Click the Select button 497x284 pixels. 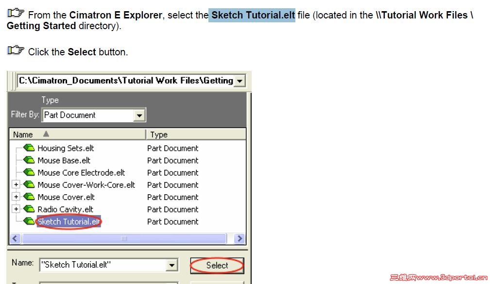click(217, 266)
